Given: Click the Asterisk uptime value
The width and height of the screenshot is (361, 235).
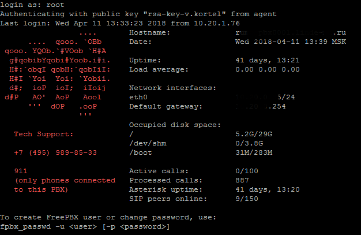Looking at the screenshot, I should click(268, 190).
